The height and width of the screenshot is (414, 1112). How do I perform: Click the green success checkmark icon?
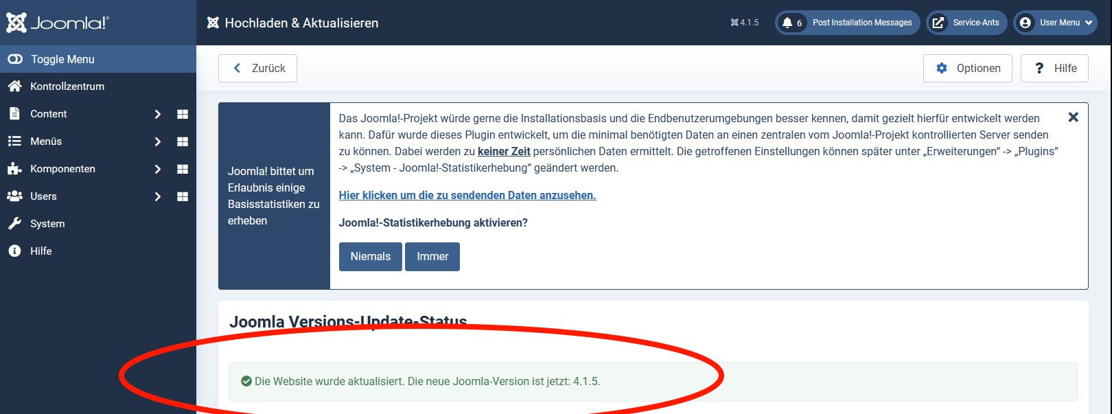point(246,381)
